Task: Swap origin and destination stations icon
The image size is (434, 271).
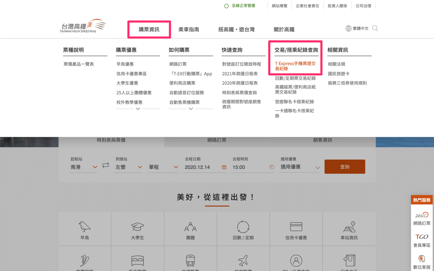Action: click(106, 165)
